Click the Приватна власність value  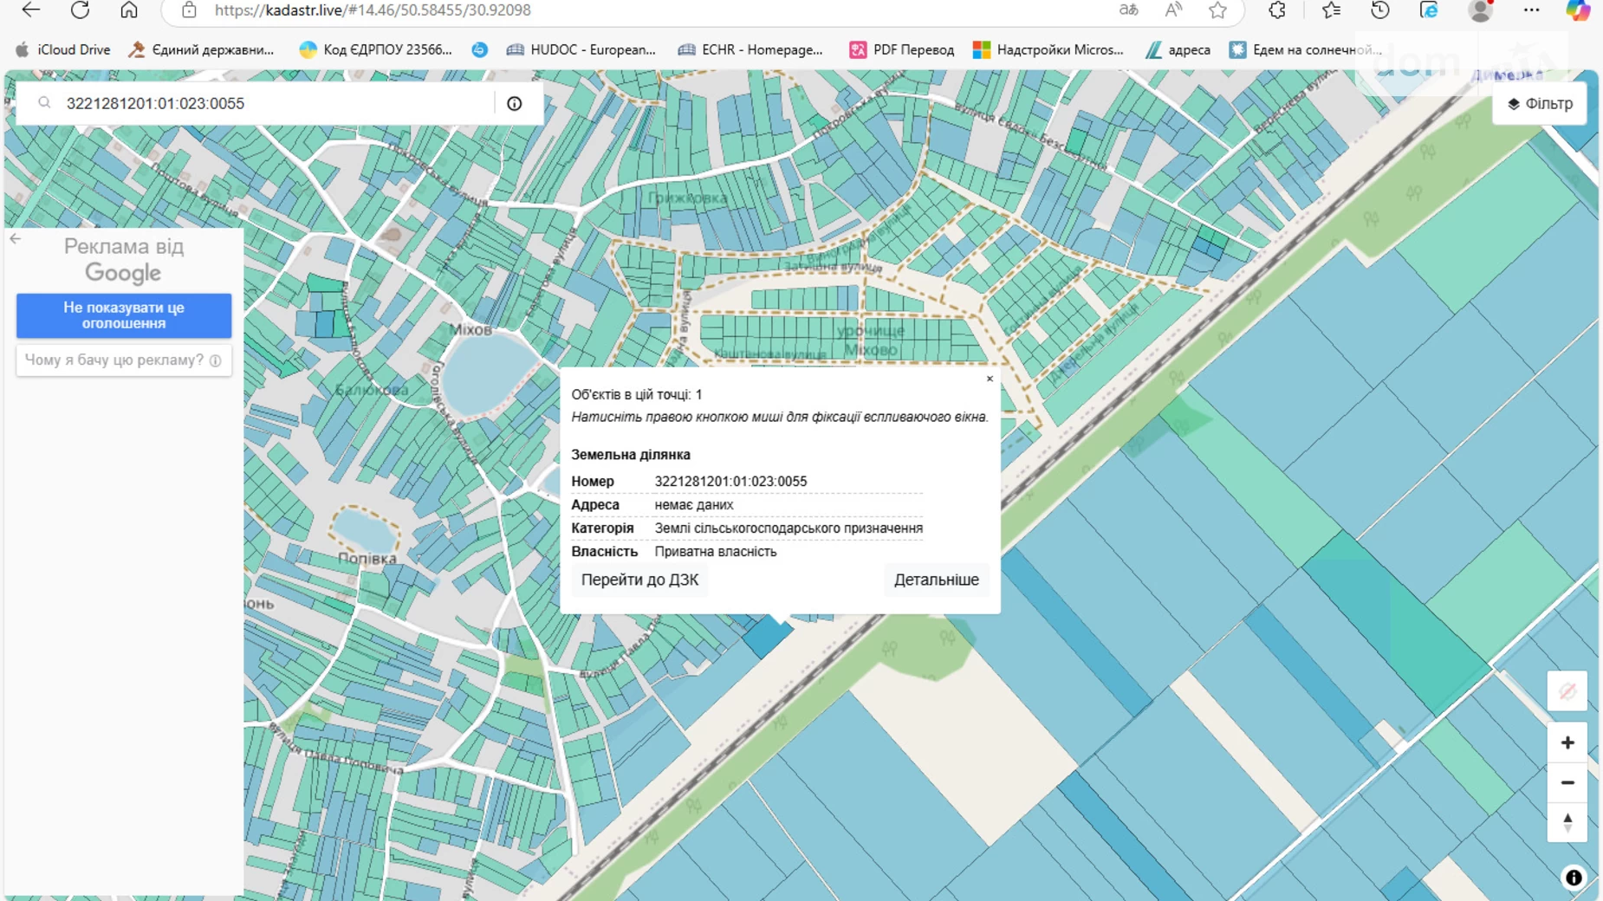716,551
